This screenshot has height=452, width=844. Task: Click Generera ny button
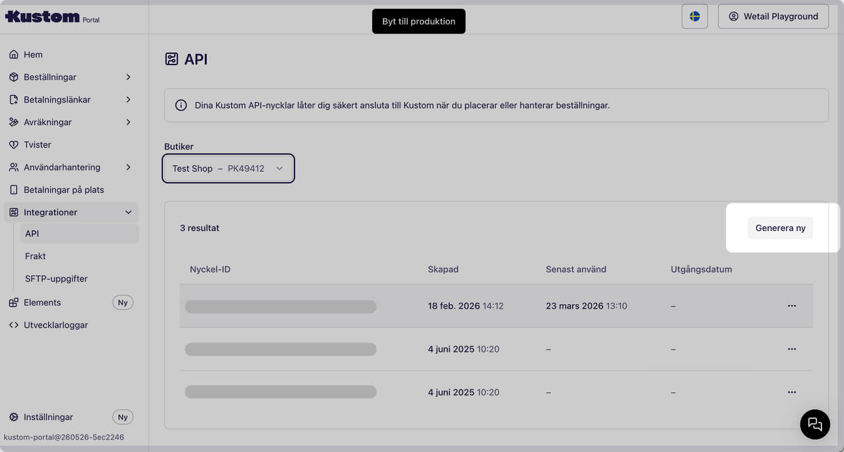point(780,228)
